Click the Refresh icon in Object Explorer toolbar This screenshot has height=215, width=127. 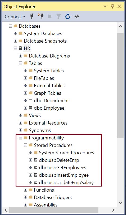(68, 16)
